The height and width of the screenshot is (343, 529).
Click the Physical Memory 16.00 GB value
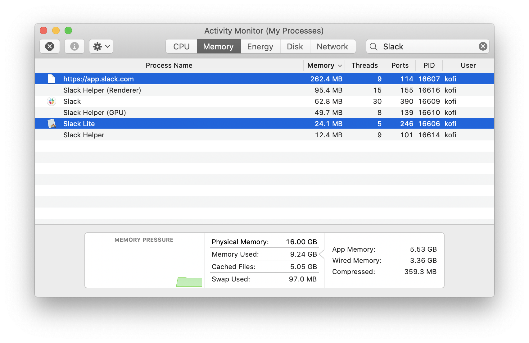click(301, 242)
